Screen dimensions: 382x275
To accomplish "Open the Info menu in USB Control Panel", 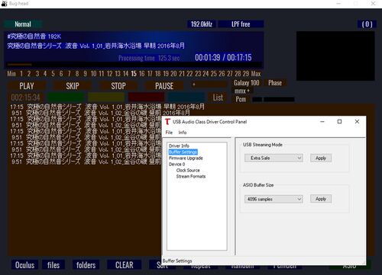I will point(183,133).
